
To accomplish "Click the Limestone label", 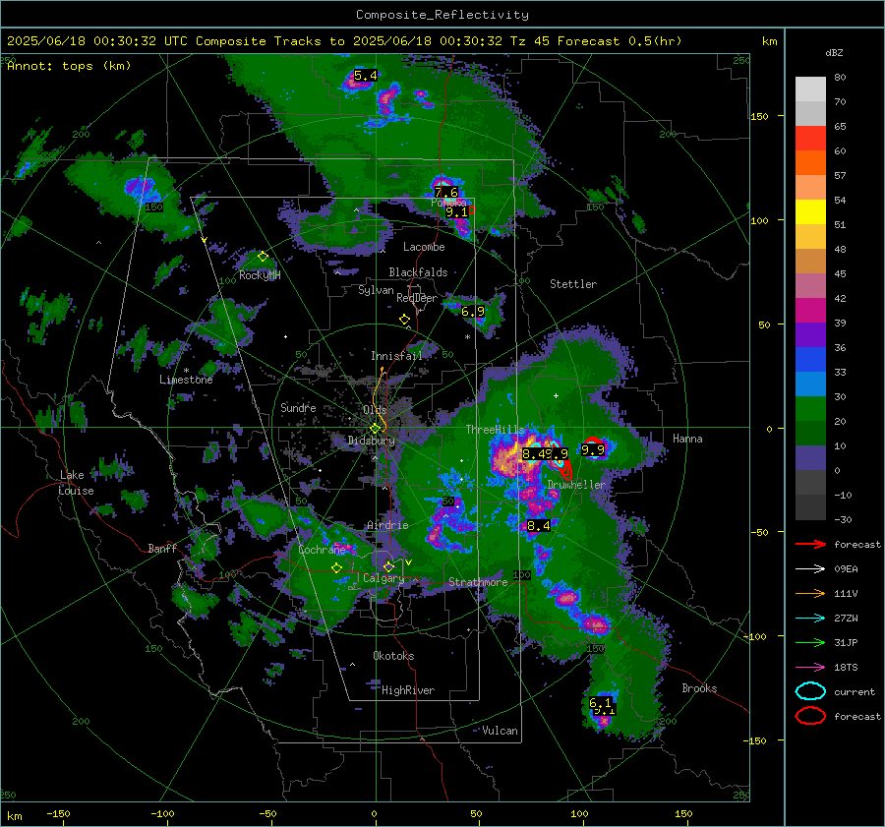I will [186, 380].
